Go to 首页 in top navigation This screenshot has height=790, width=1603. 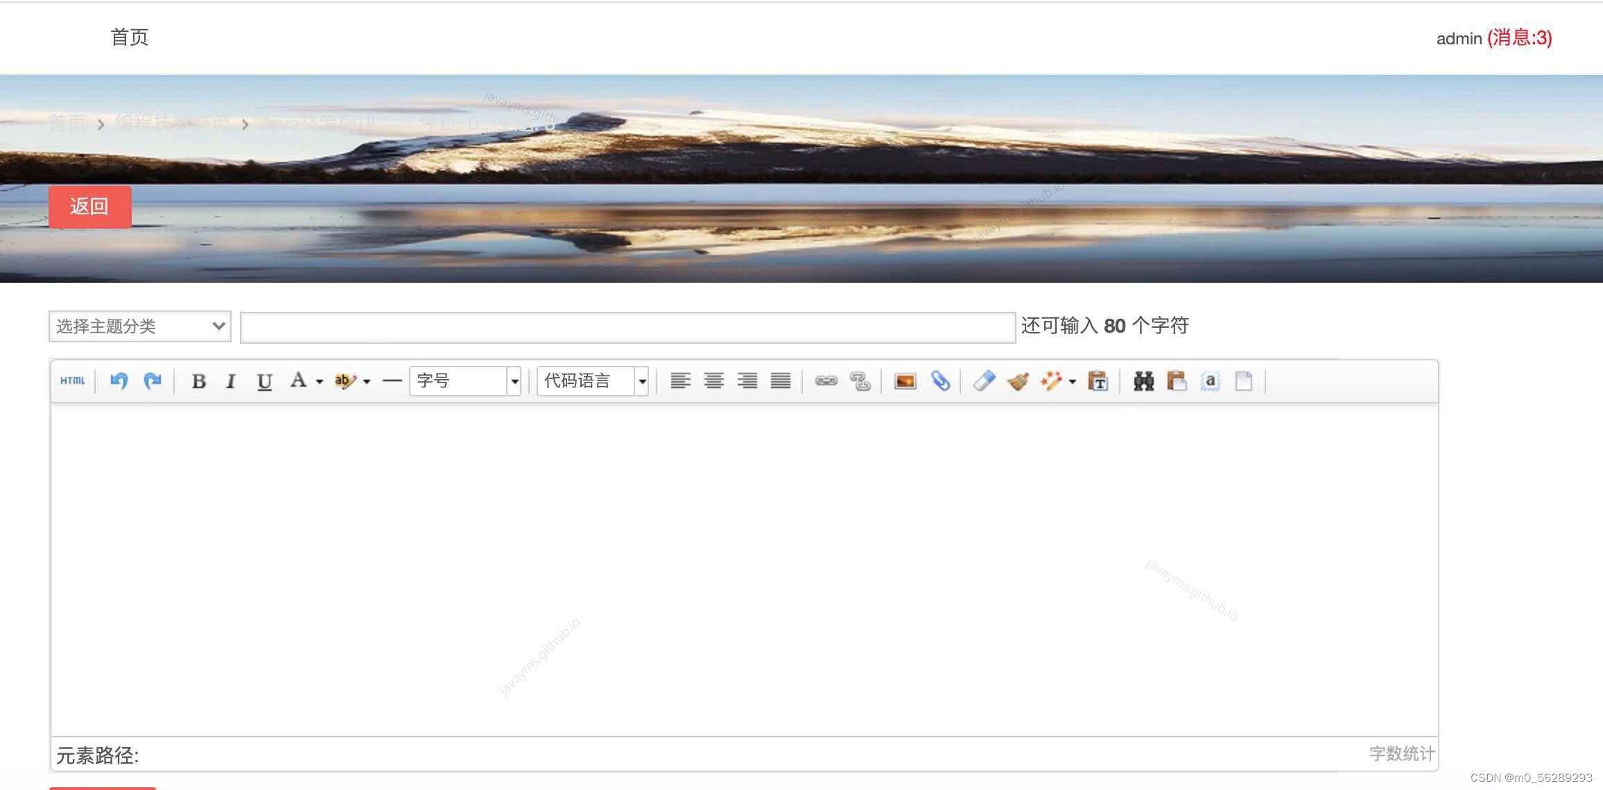click(130, 37)
